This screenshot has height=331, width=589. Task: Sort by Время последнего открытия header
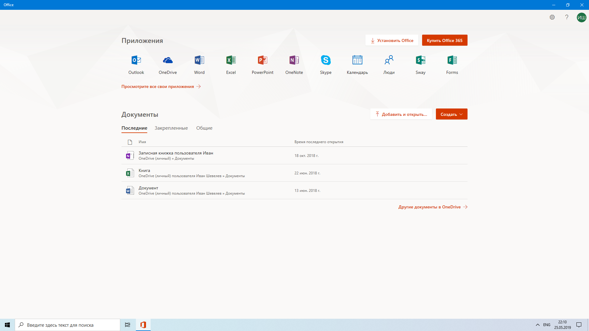pyautogui.click(x=319, y=142)
